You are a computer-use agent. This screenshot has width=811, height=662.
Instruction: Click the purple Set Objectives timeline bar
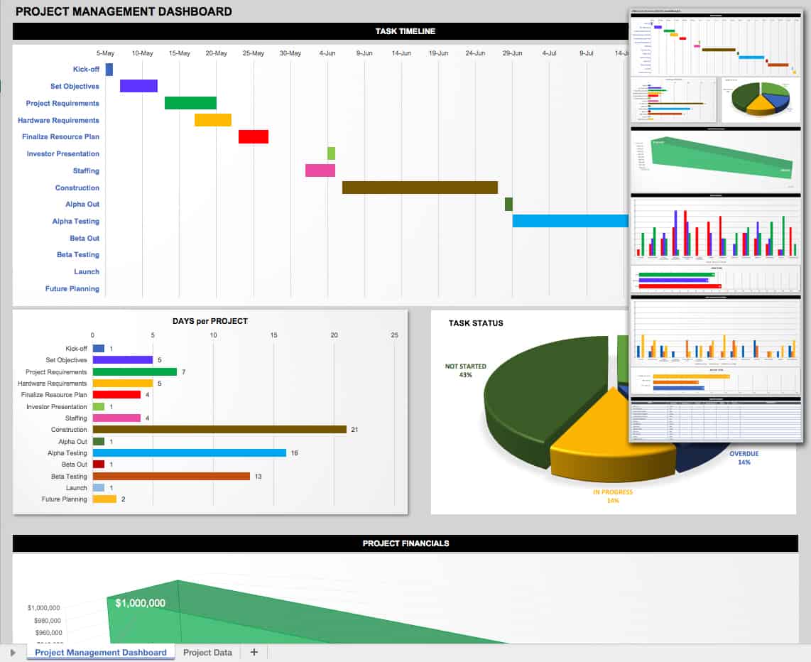(x=138, y=86)
